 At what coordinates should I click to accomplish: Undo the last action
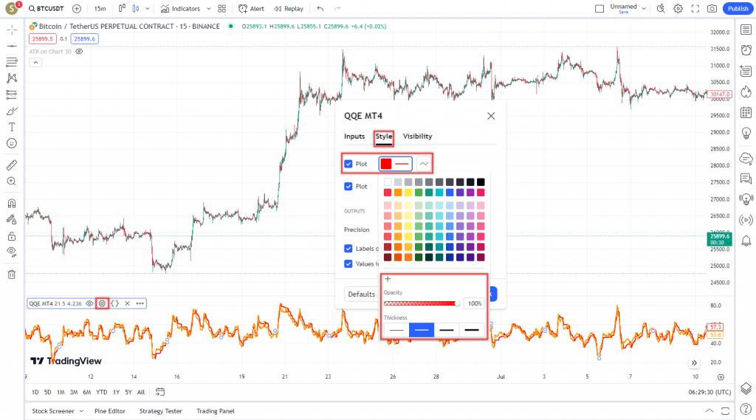pos(320,9)
